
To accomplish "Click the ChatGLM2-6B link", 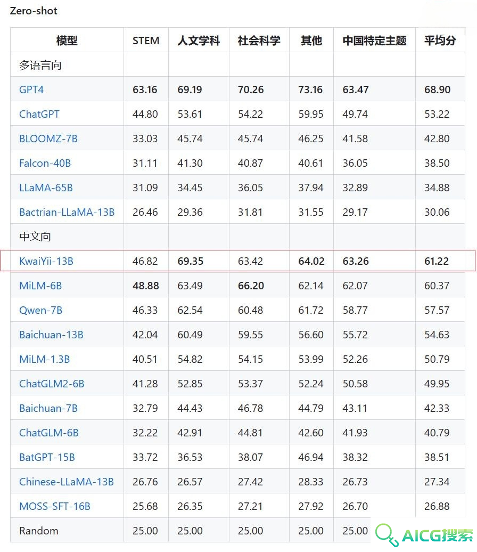I will [x=52, y=384].
